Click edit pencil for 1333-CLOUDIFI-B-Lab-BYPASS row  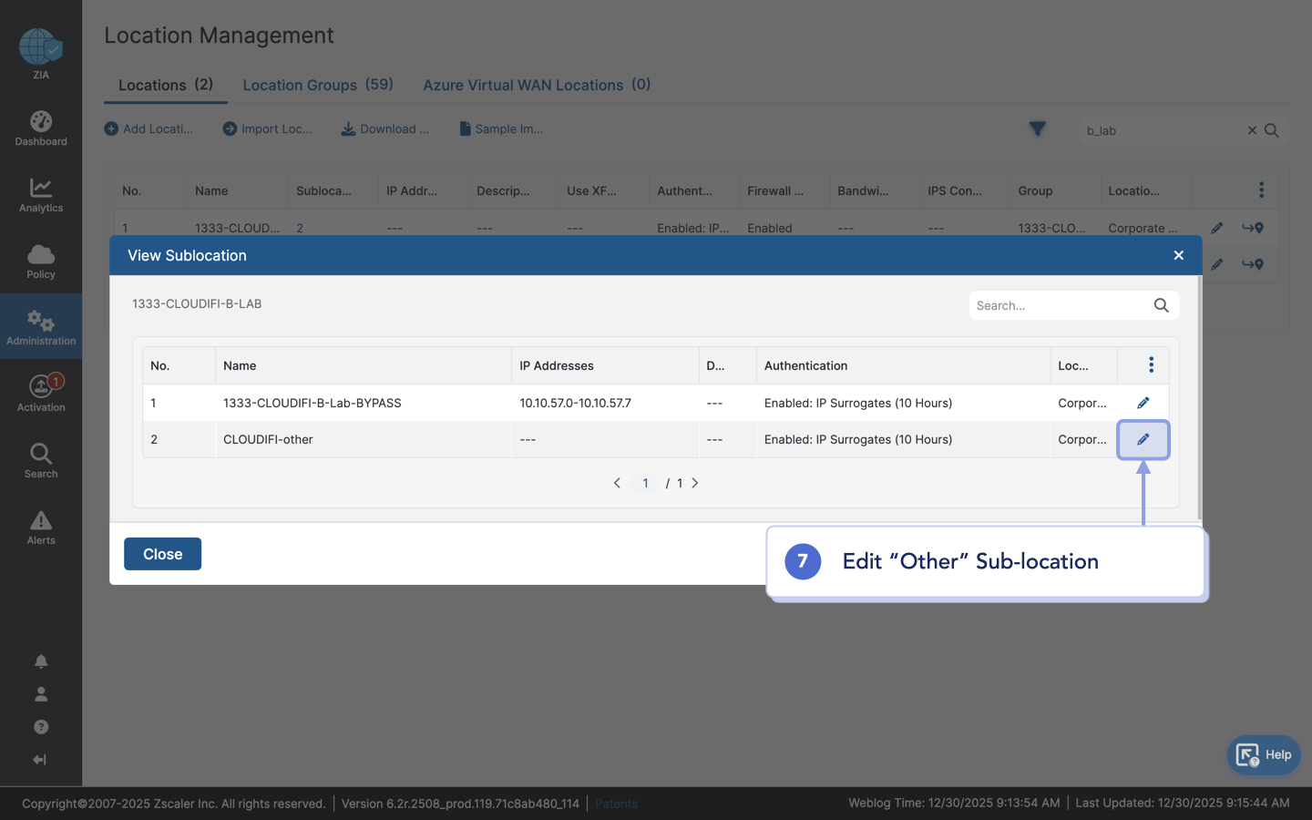tap(1143, 403)
